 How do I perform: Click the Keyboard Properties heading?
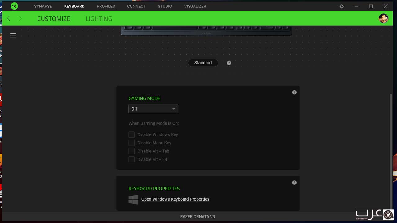click(154, 189)
